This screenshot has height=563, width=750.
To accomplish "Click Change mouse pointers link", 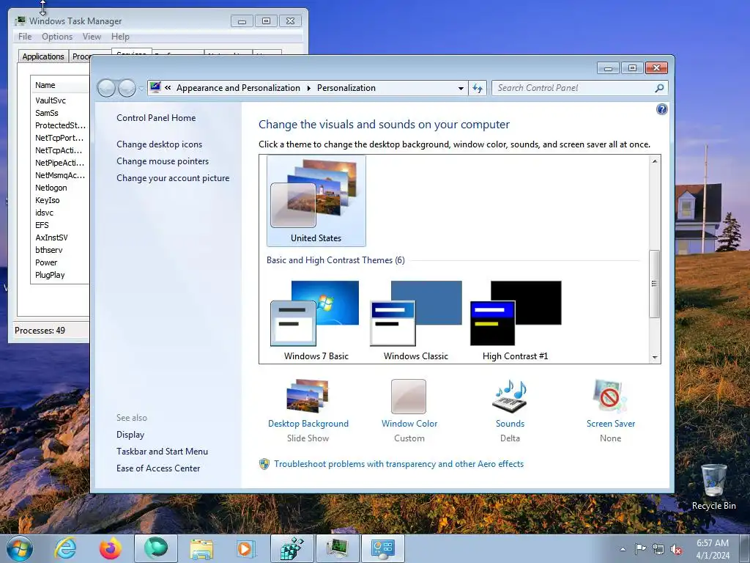I will click(x=163, y=161).
